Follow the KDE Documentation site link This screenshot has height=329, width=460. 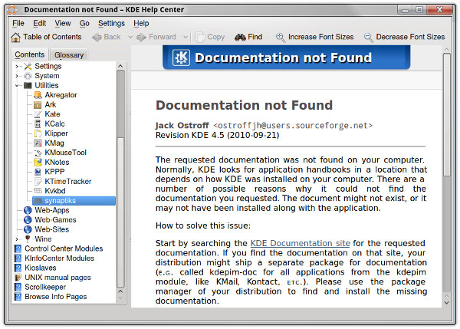pos(300,243)
